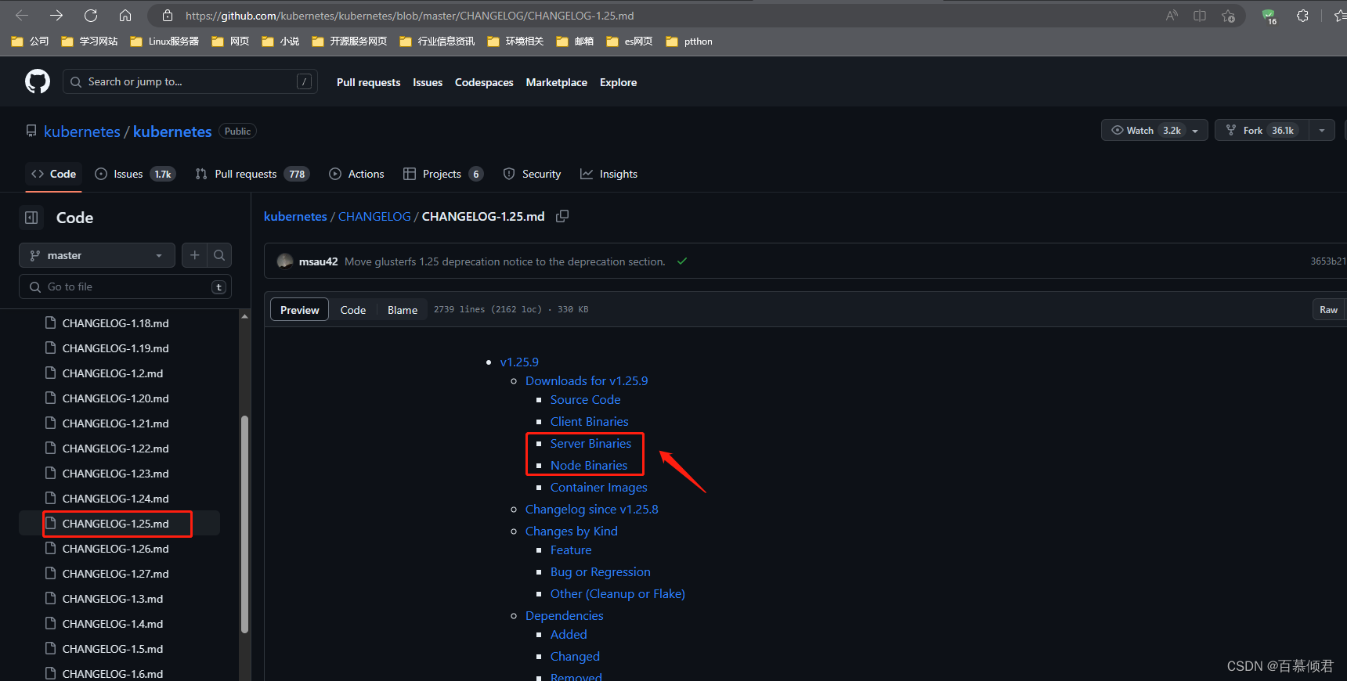The image size is (1347, 681).
Task: Click the Raw button
Action: (1328, 310)
